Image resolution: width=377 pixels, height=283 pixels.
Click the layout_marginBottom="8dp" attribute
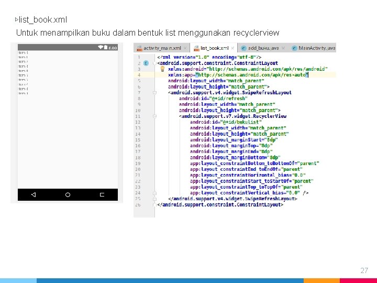(x=236, y=157)
